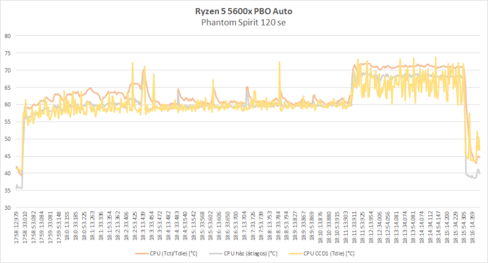Screen dimensions: 488x263
Task: Click x-axis timestamp 18:16:14.359
Action: (x=472, y=228)
